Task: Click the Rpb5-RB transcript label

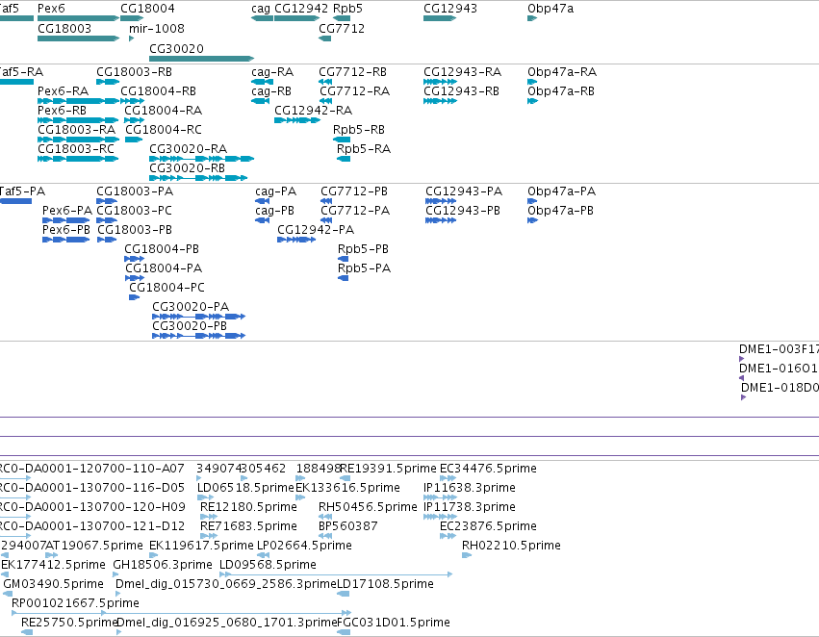Action: (359, 130)
